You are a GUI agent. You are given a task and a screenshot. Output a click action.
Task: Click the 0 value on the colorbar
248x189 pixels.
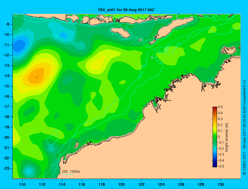point(219,137)
